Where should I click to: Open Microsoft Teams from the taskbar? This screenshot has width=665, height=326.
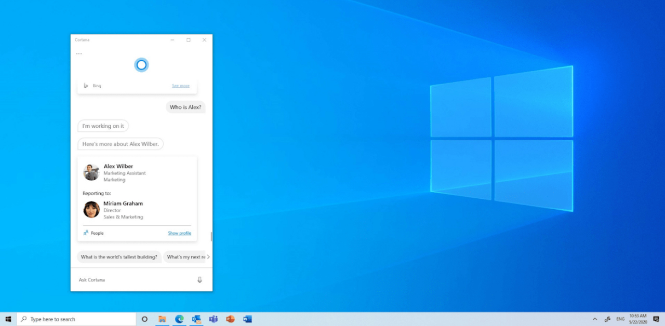click(213, 319)
